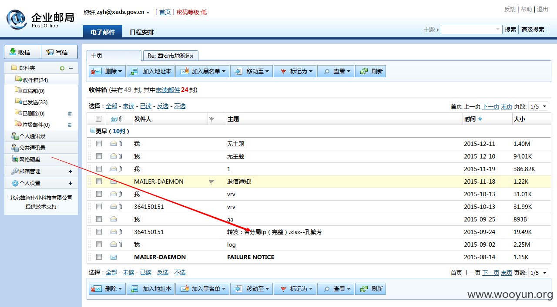Click 退出 logout link

point(543,9)
